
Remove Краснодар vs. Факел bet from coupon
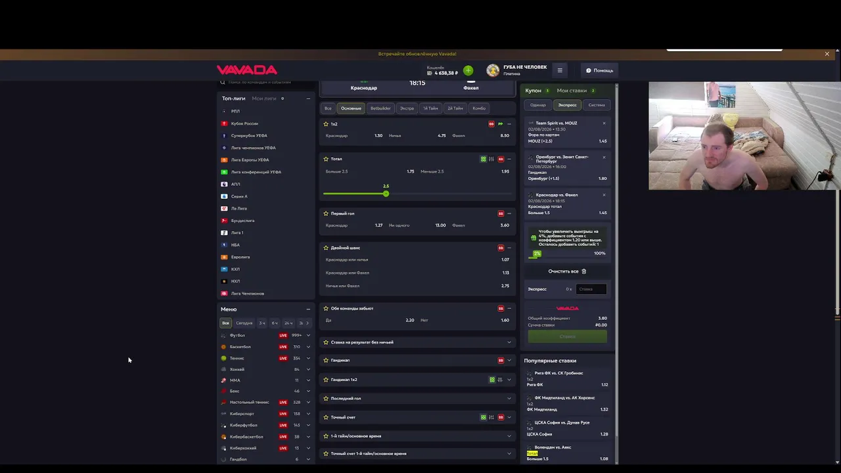[604, 194]
